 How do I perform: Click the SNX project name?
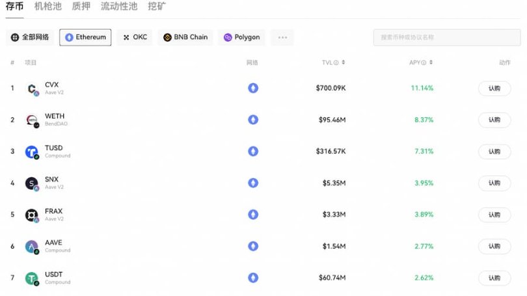point(52,180)
